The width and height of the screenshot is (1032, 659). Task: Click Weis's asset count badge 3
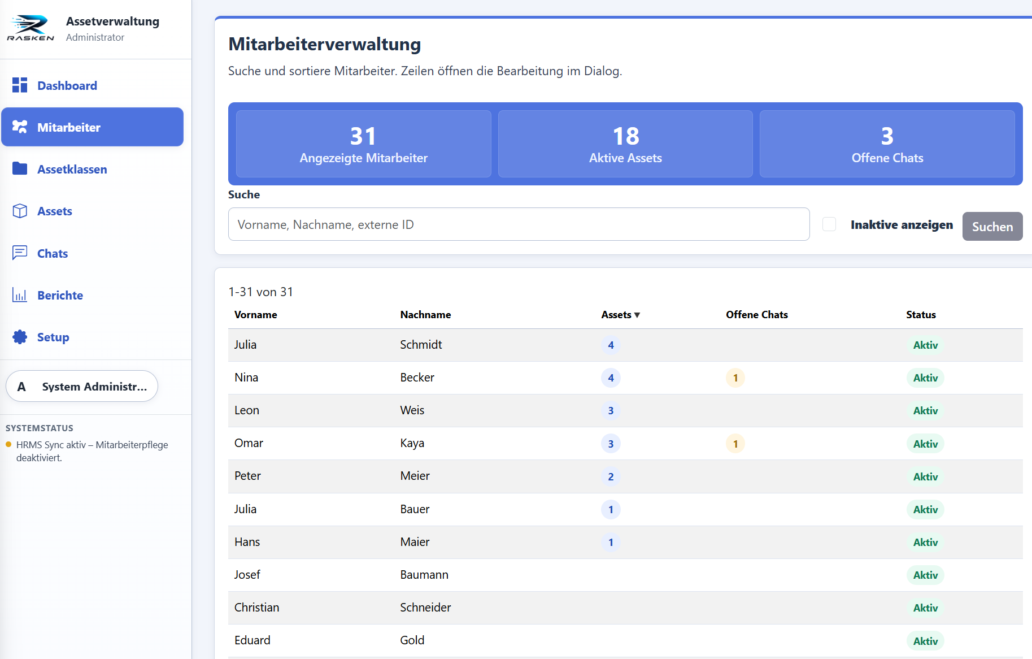pos(611,410)
